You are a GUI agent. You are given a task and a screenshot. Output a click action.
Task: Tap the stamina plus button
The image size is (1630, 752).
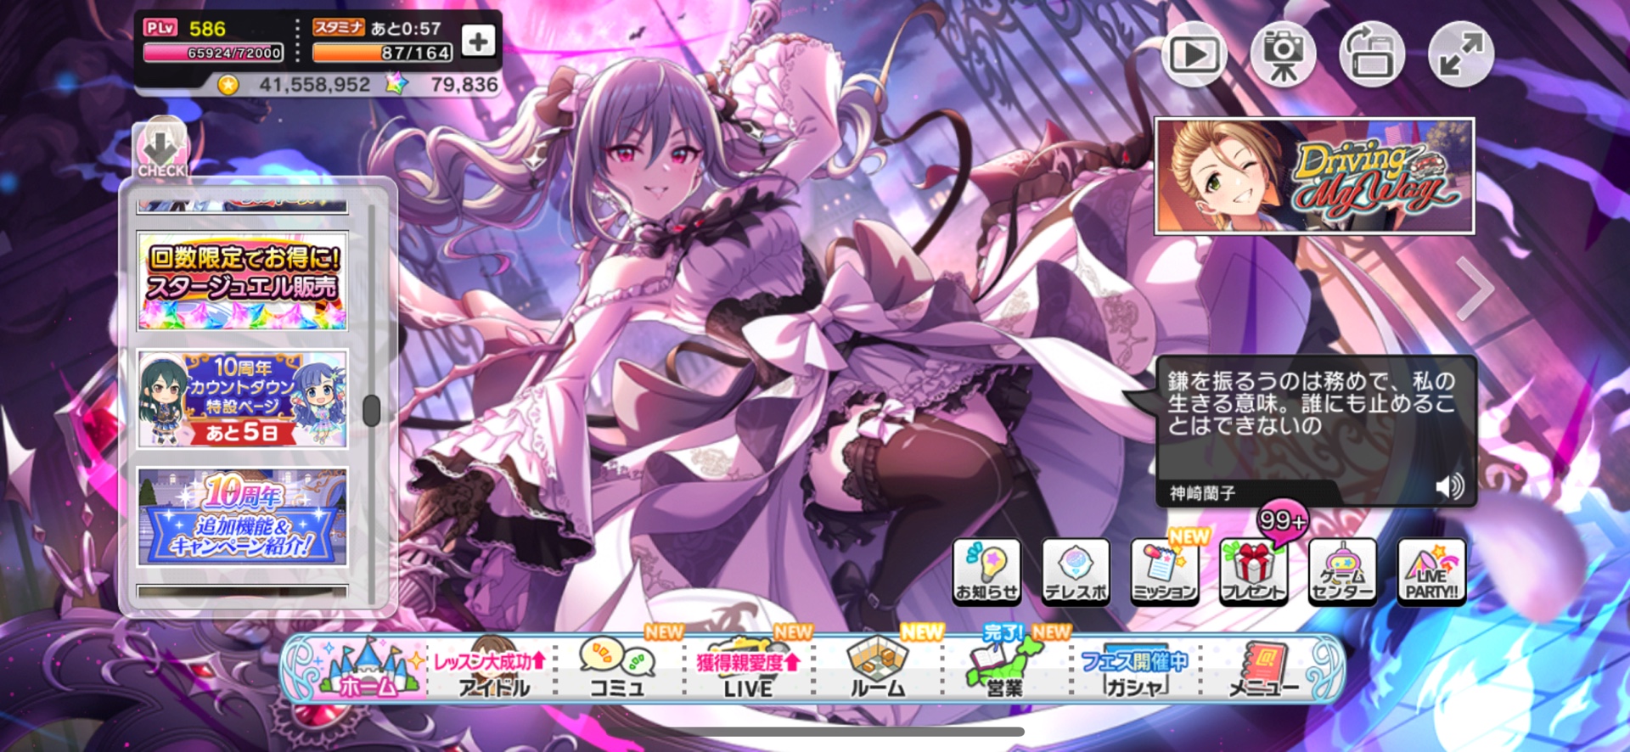(x=478, y=41)
